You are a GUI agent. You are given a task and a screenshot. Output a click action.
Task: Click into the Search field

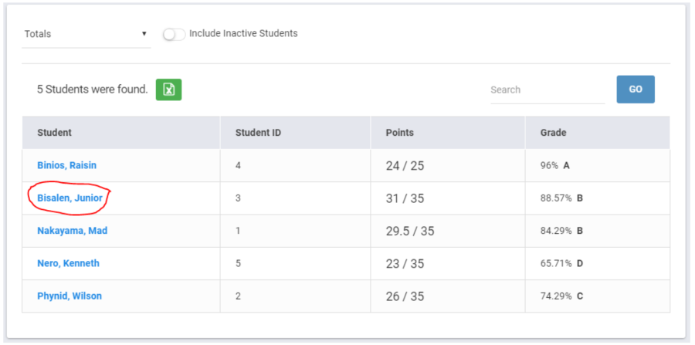pyautogui.click(x=547, y=90)
